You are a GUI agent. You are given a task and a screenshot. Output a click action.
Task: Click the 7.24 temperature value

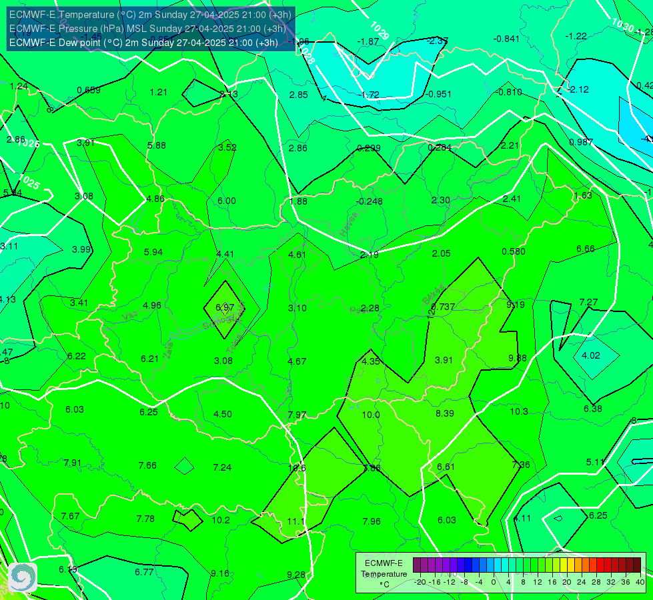pos(222,467)
